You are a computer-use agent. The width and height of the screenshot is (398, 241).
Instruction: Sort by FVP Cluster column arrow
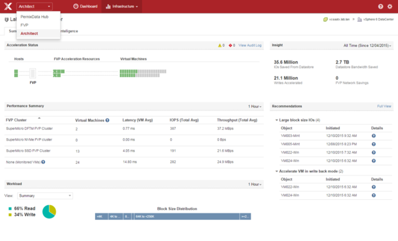39,118
